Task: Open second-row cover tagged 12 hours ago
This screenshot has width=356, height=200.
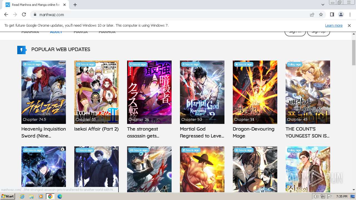Action: pos(255,169)
